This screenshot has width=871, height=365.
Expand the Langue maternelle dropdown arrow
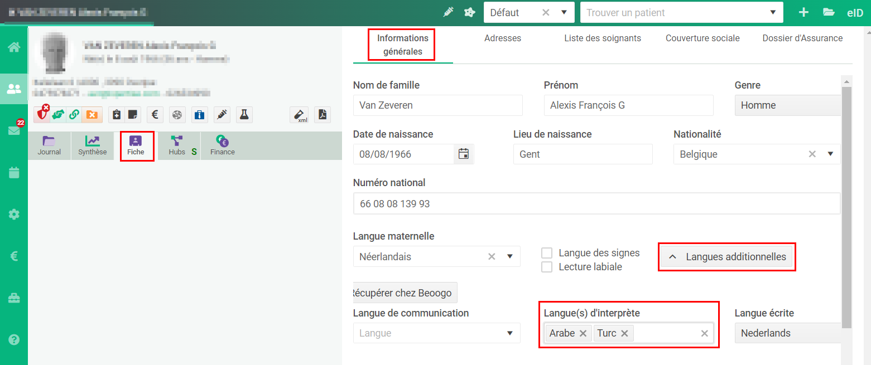pyautogui.click(x=509, y=257)
